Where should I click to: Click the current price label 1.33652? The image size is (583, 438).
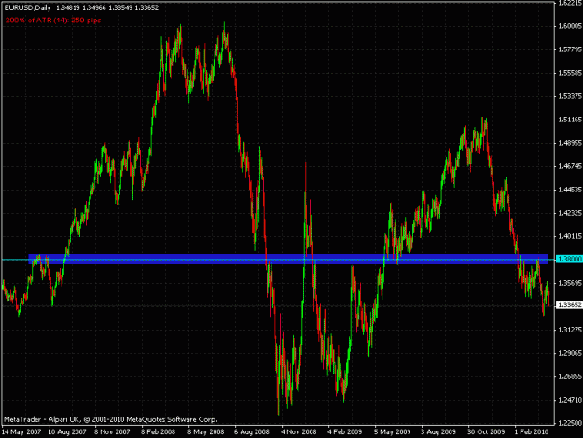click(569, 304)
